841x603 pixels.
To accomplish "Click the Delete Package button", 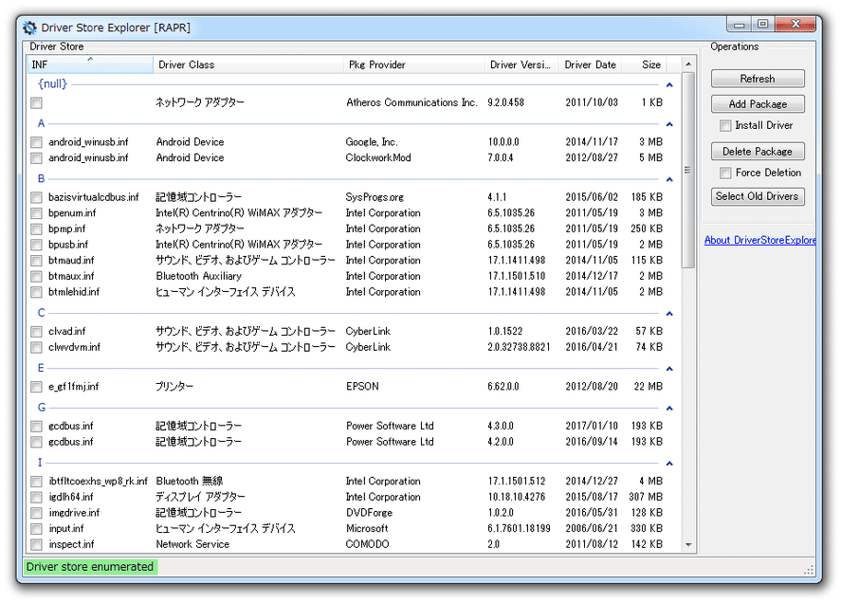I will coord(758,152).
